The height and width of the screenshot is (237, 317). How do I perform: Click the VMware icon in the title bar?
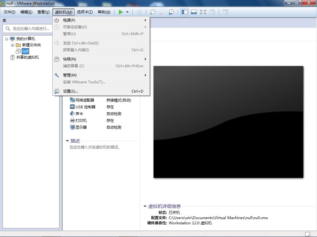2,3
